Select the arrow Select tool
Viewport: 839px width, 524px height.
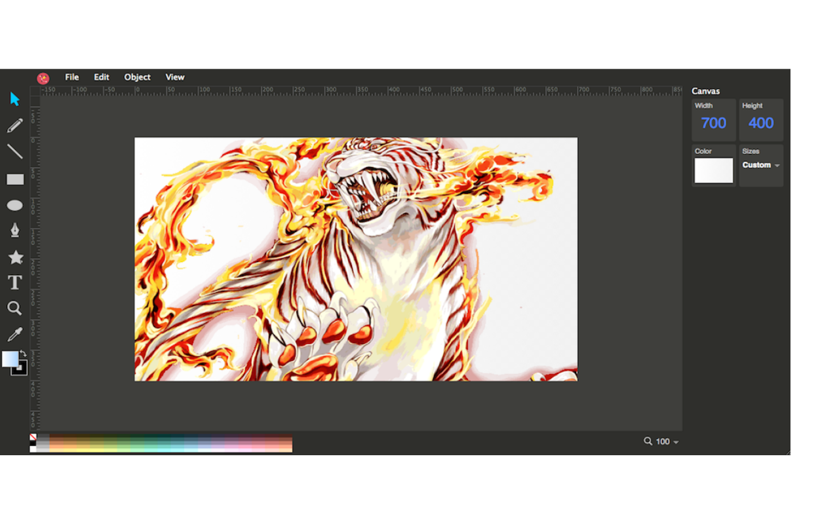pos(15,99)
